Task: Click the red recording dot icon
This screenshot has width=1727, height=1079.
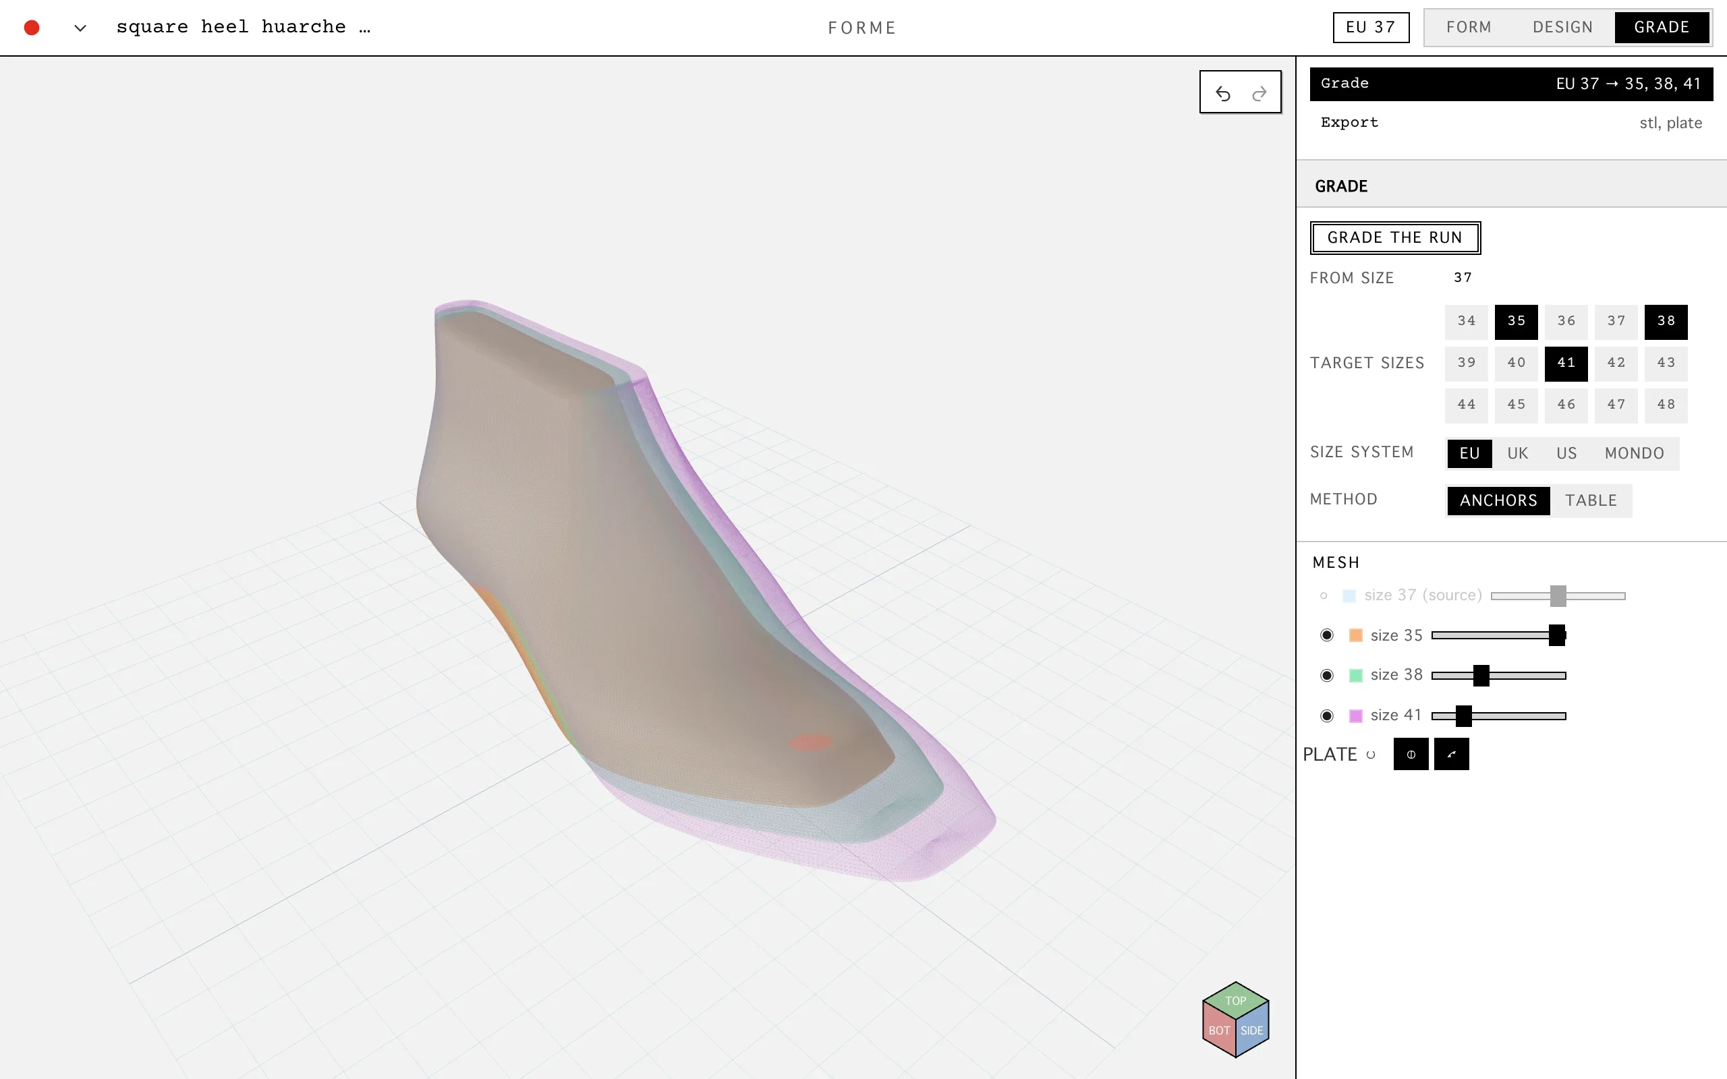Action: (32, 28)
